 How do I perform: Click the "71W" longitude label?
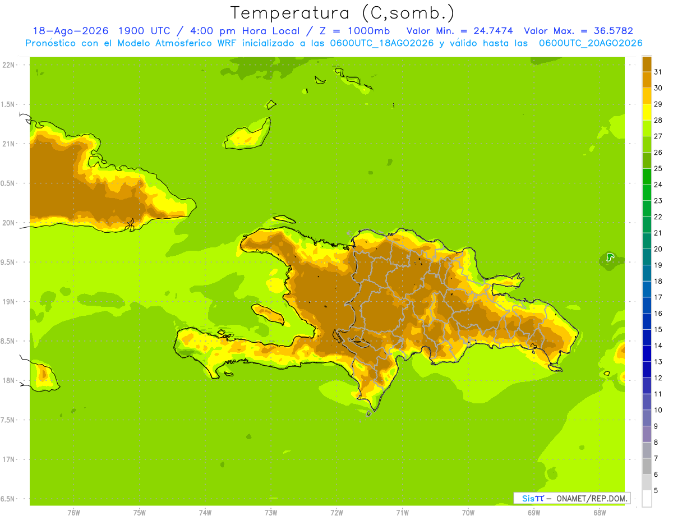[402, 513]
